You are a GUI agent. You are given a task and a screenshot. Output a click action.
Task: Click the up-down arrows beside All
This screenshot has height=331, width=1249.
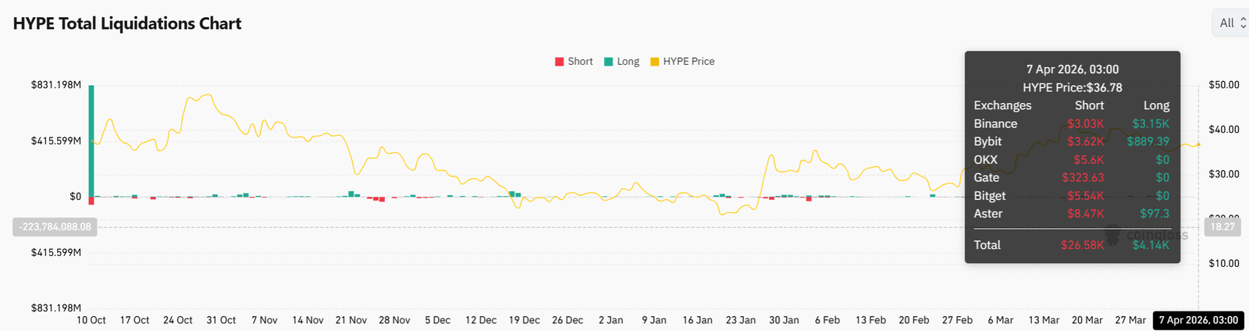(x=1244, y=23)
